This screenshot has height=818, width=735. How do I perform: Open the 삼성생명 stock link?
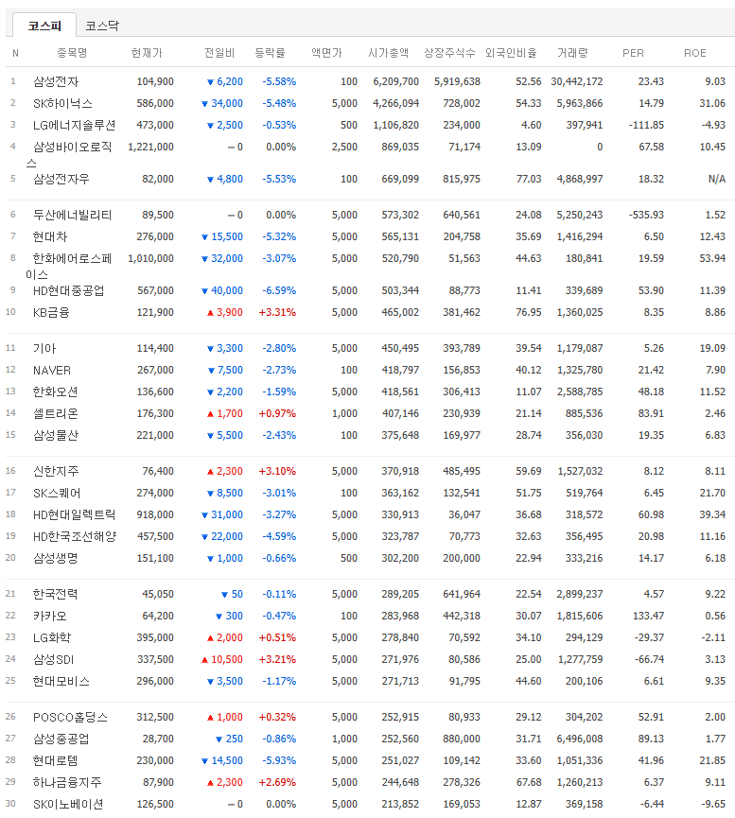click(x=55, y=558)
